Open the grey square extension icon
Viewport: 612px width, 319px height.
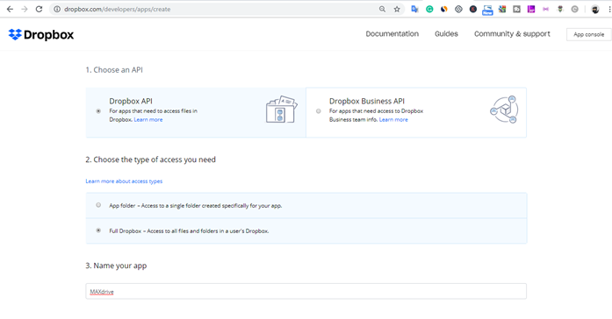point(517,9)
